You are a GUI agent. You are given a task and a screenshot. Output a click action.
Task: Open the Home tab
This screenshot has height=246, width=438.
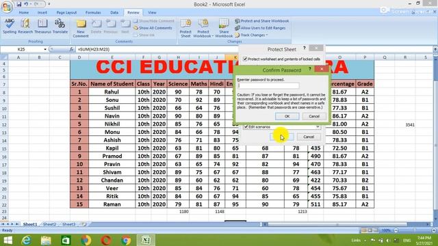(24, 12)
